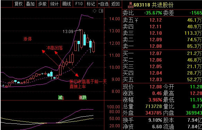
Task: Click 卖一 price 12.08
Action: (156, 46)
